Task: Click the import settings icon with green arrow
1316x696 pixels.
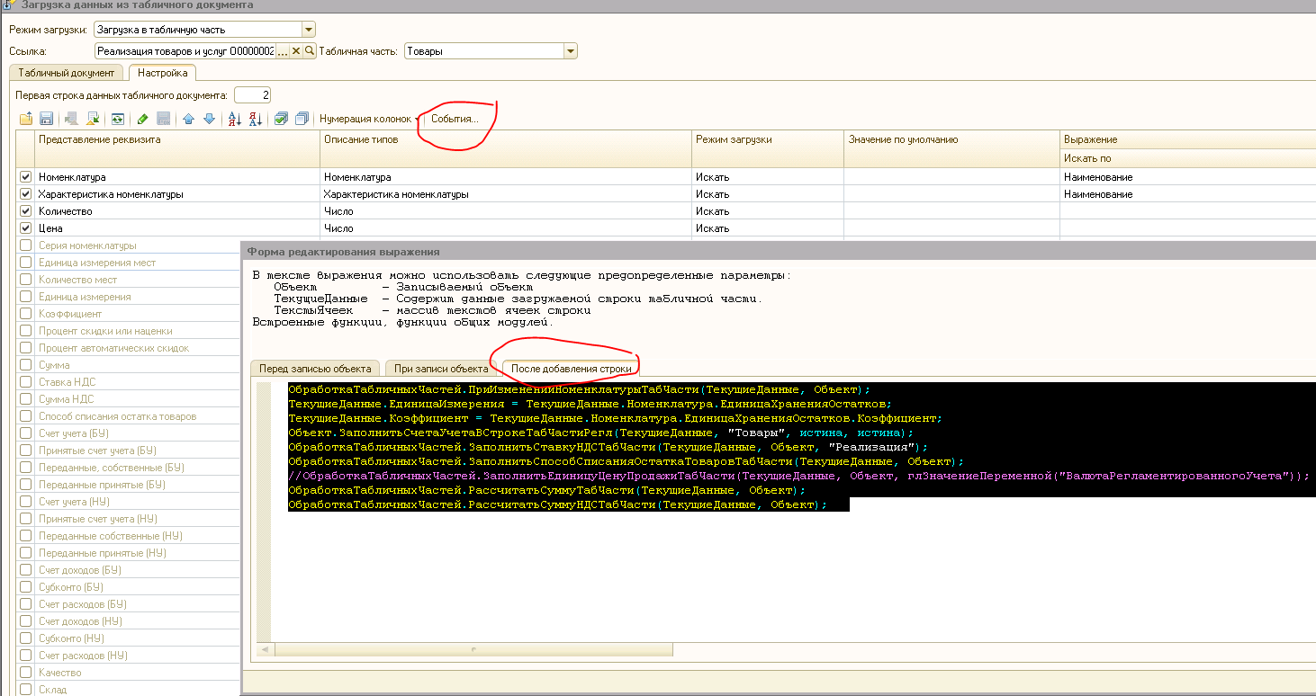Action: pyautogui.click(x=92, y=119)
